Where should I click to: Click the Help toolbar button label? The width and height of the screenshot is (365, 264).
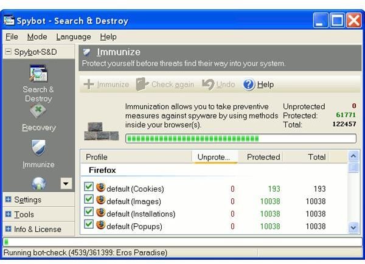(265, 85)
